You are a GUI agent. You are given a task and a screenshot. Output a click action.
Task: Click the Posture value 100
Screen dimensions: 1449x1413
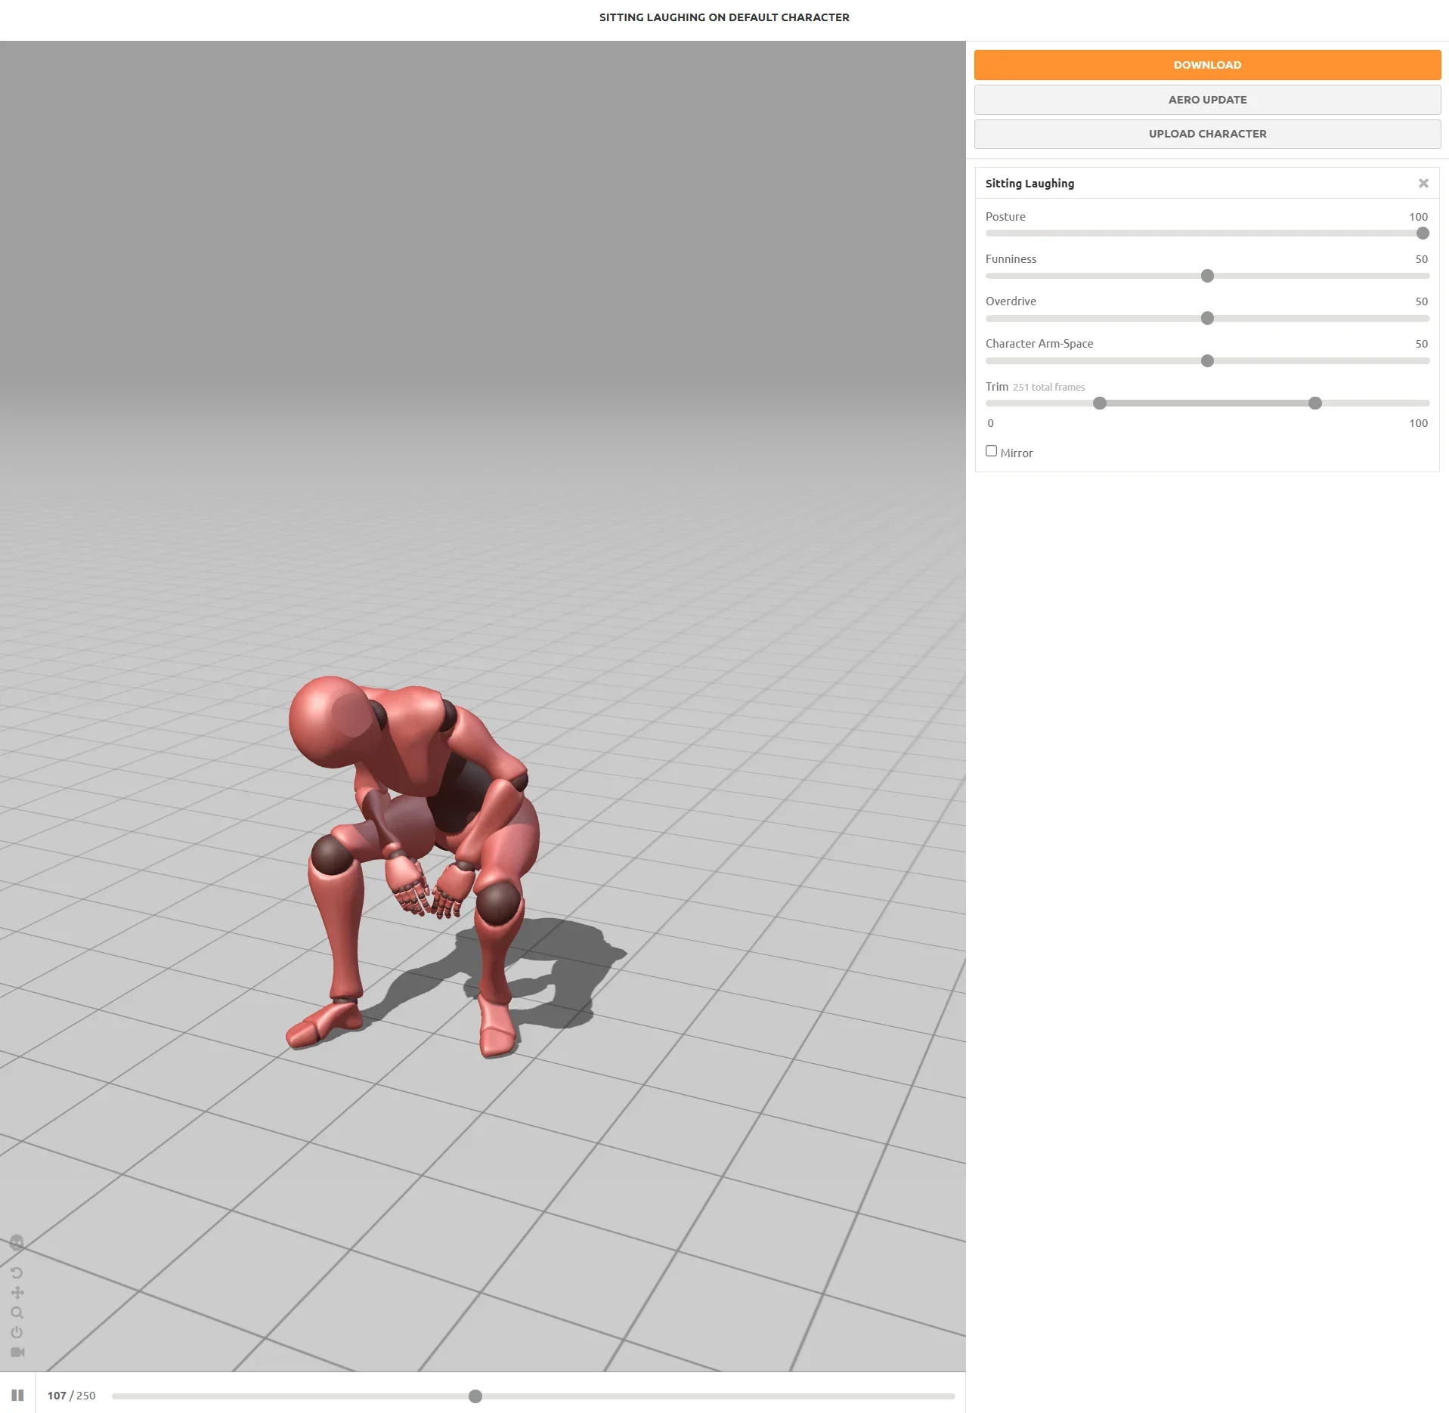tap(1418, 217)
